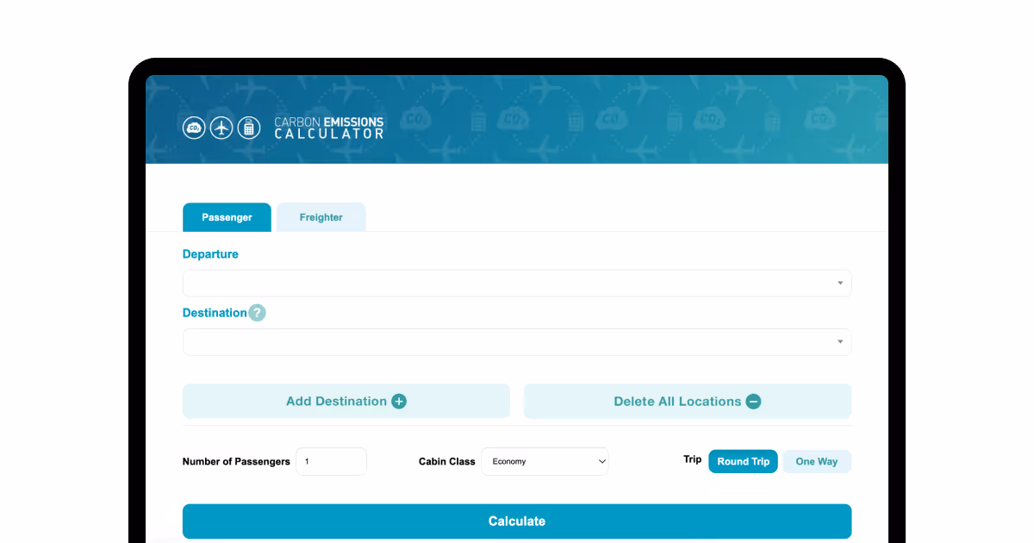Open the Destination dropdown arrow
This screenshot has height=543, width=1034.
tap(838, 341)
